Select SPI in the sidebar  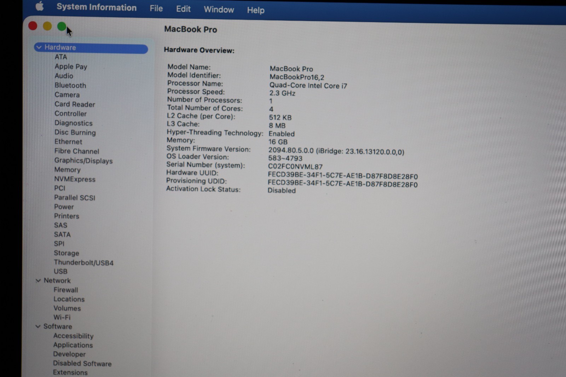coord(59,244)
